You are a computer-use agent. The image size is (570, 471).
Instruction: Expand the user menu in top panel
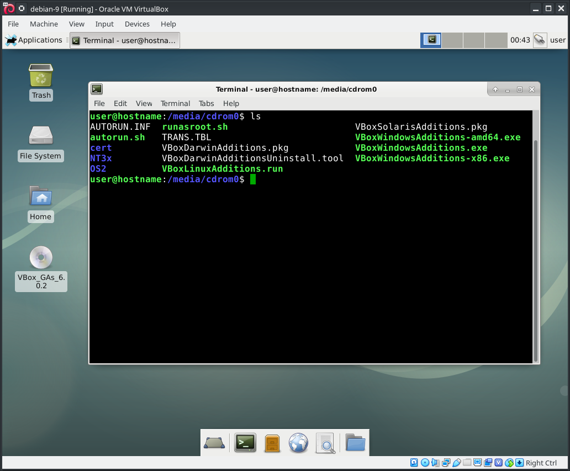557,40
